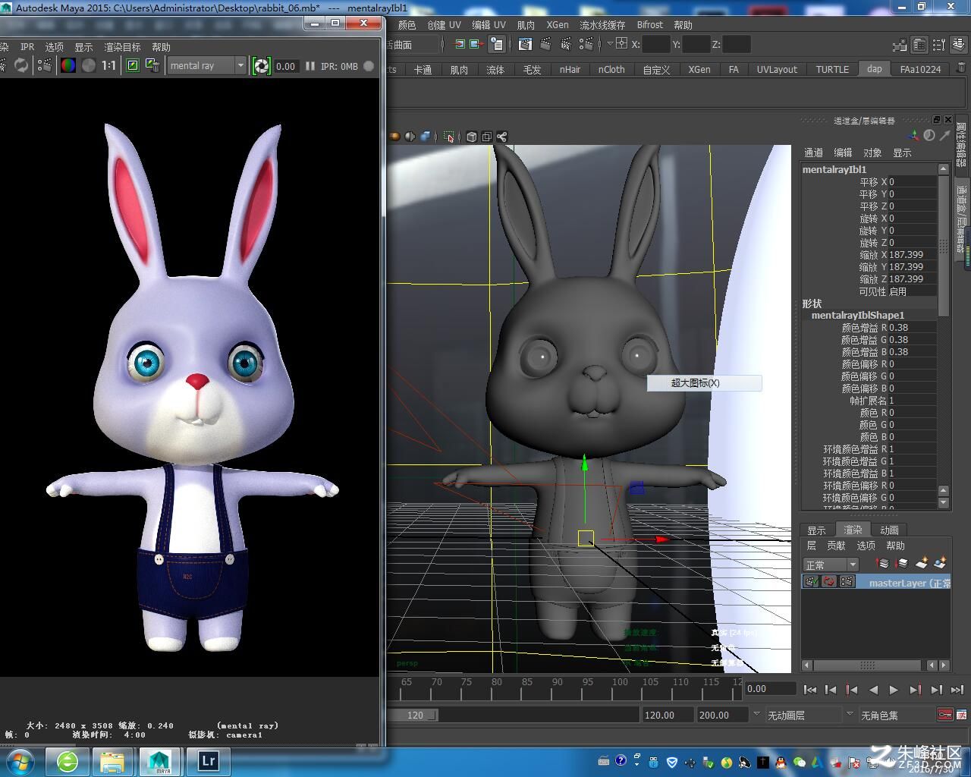This screenshot has width=971, height=777.
Task: Open the 创建 UV menu
Action: pyautogui.click(x=444, y=25)
